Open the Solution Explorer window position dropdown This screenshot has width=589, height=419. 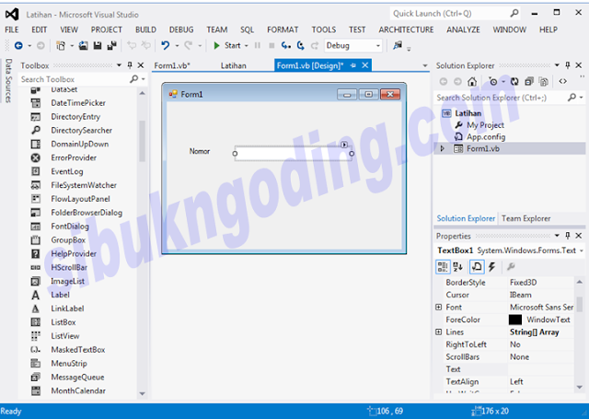[x=557, y=65]
